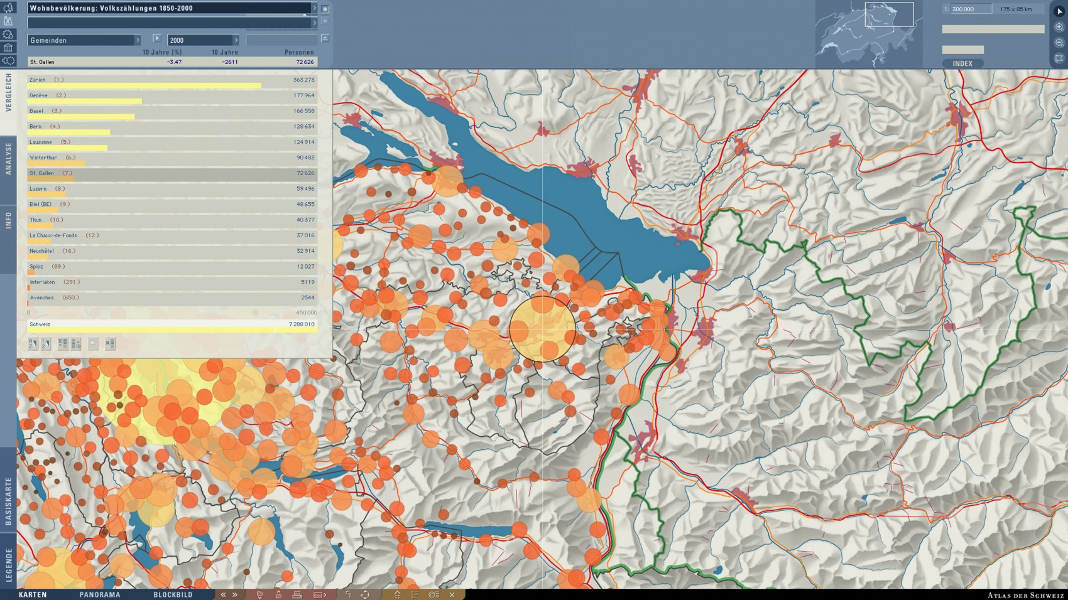Click the home icon in bottom bar
The height and width of the screenshot is (600, 1068).
pyautogui.click(x=397, y=594)
